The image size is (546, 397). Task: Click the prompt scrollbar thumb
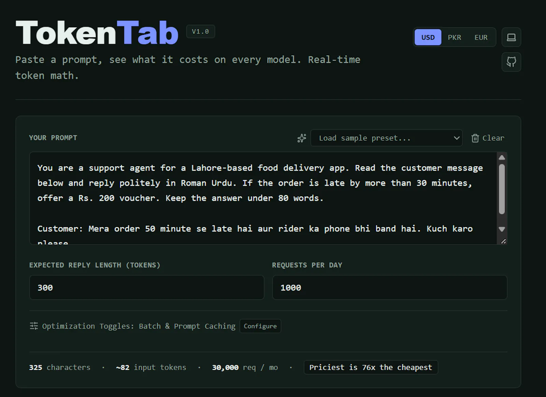coord(502,189)
